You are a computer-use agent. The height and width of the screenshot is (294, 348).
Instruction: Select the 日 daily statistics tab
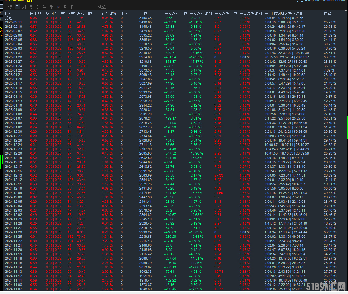(x=17, y=7)
